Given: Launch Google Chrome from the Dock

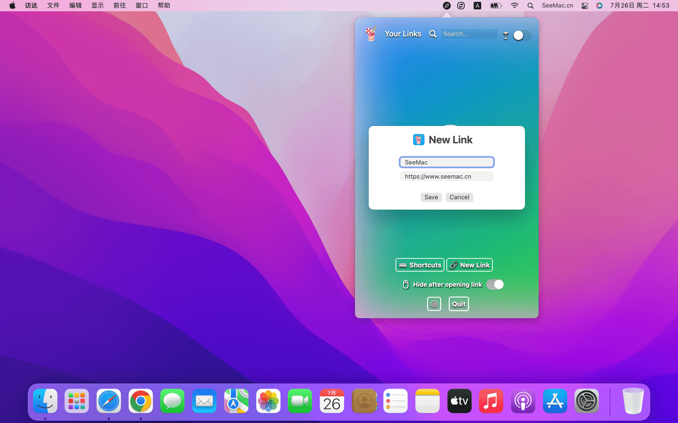Looking at the screenshot, I should [x=140, y=401].
